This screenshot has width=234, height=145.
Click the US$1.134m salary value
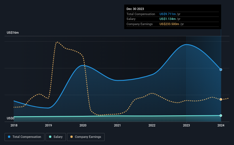[x=168, y=19]
